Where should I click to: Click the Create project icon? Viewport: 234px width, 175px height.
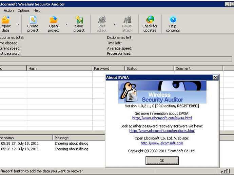tap(33, 20)
